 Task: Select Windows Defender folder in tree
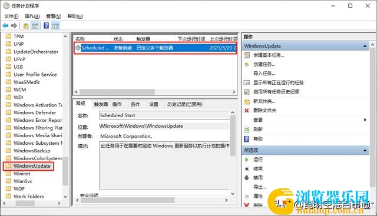click(x=35, y=112)
